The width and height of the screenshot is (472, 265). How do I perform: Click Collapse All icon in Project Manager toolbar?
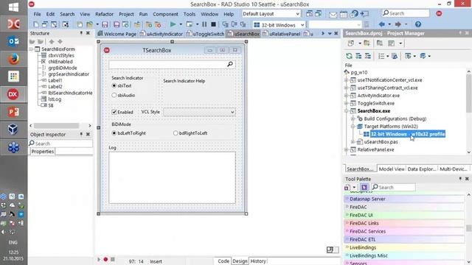point(368,56)
